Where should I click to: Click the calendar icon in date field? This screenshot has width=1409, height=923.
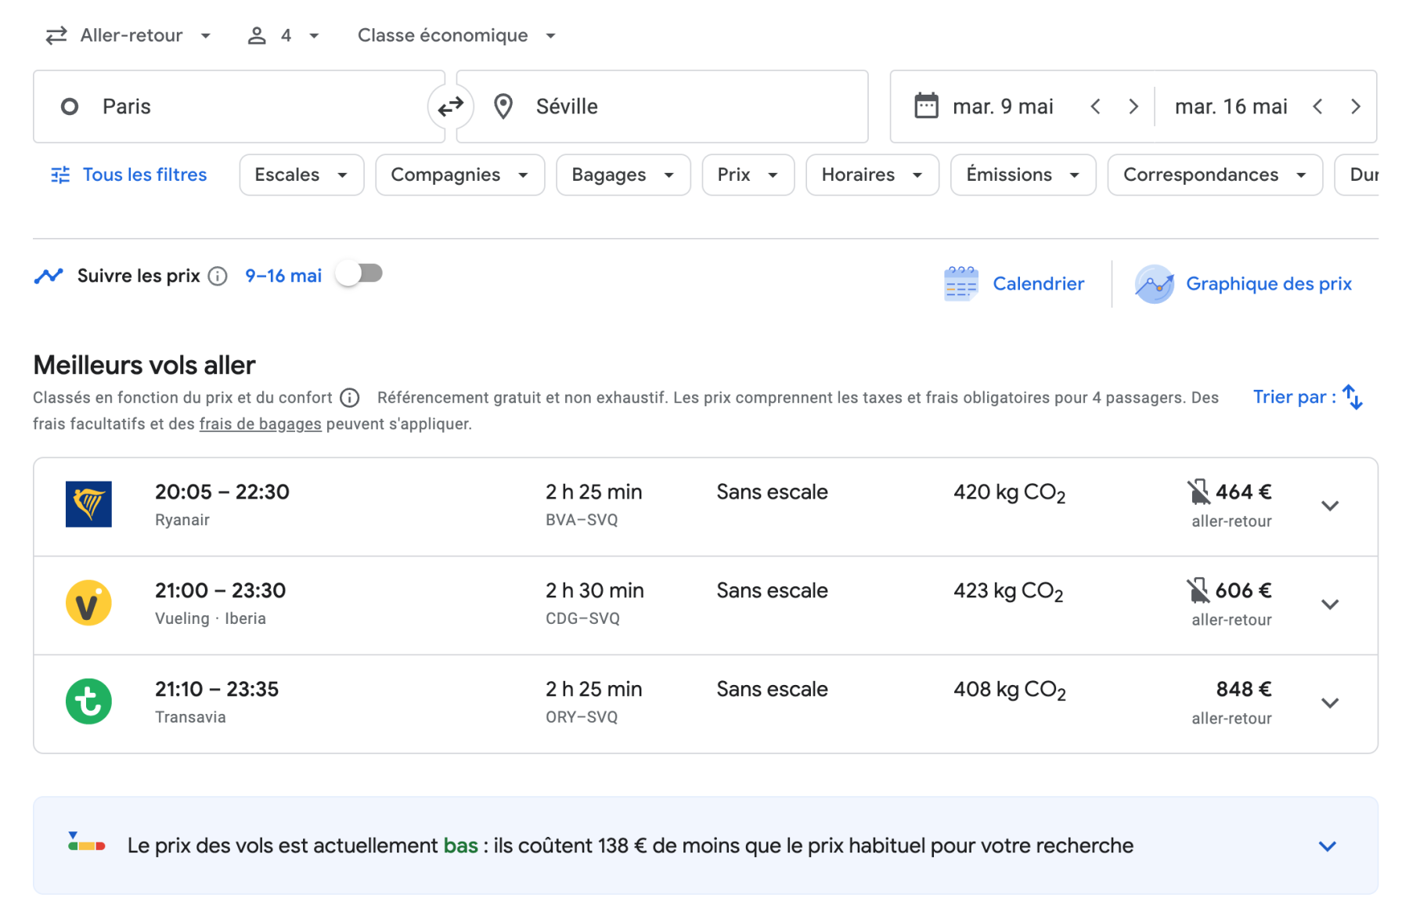(926, 106)
